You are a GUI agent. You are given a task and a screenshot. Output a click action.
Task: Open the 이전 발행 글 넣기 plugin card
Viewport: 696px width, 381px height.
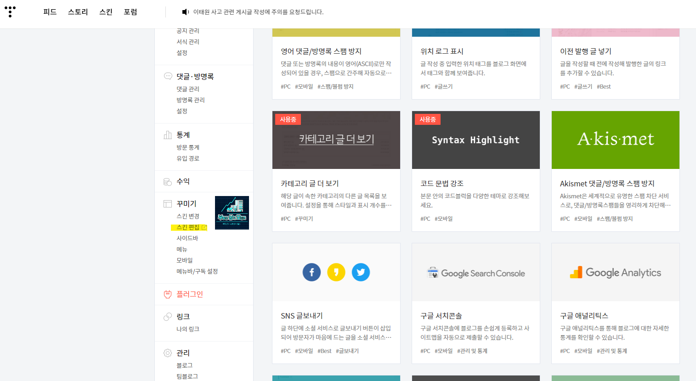pyautogui.click(x=586, y=51)
